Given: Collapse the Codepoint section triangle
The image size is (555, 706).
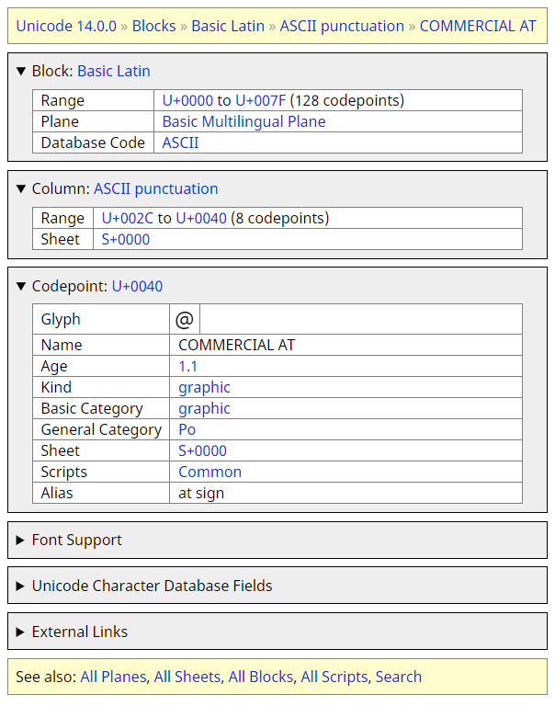Looking at the screenshot, I should pyautogui.click(x=21, y=286).
